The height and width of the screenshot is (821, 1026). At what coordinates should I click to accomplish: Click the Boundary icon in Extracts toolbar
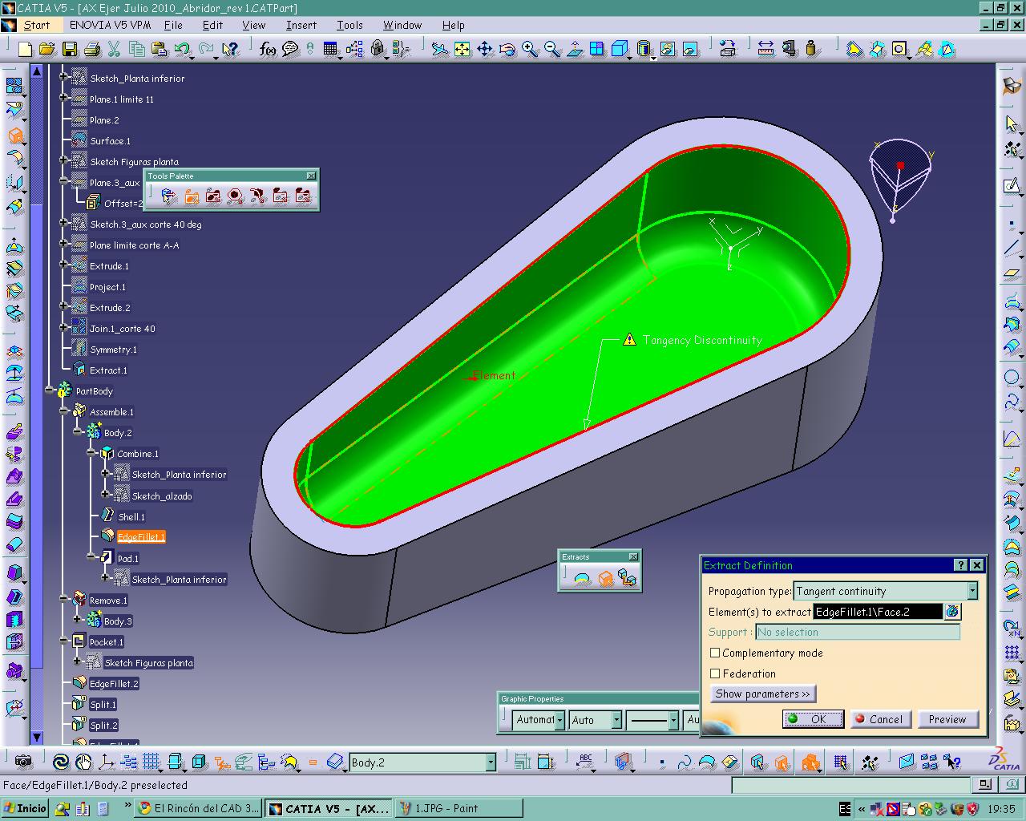pyautogui.click(x=583, y=577)
